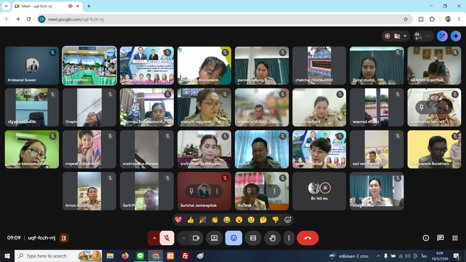Open LINE app from the Windows taskbar
Screen dimensions: 466x262
pos(140,256)
